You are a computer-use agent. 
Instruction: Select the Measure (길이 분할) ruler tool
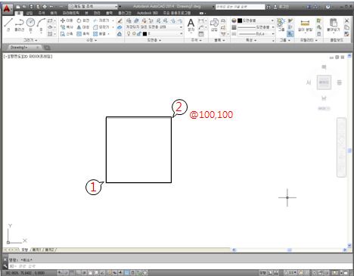click(x=305, y=25)
